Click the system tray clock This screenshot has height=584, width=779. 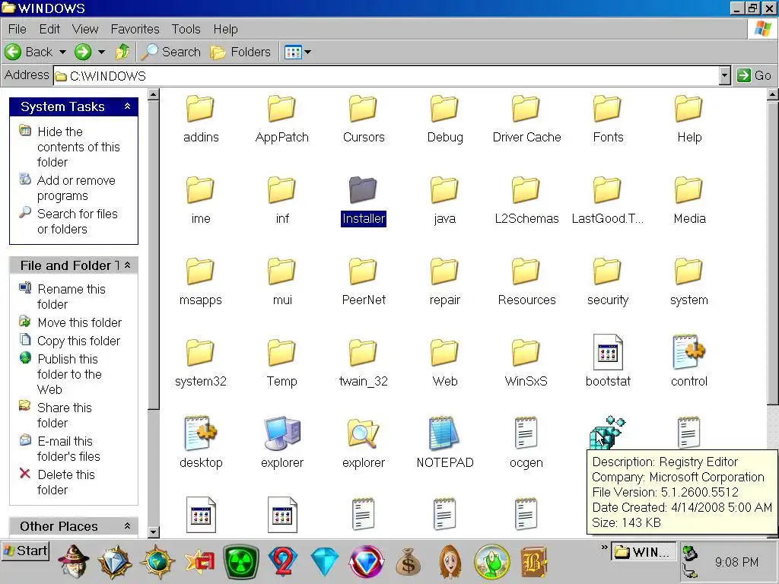tap(736, 562)
